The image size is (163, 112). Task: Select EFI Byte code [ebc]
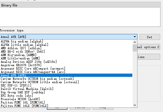pos(66,96)
